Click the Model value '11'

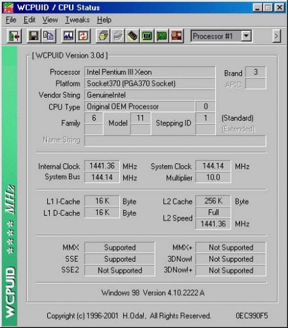[140, 118]
